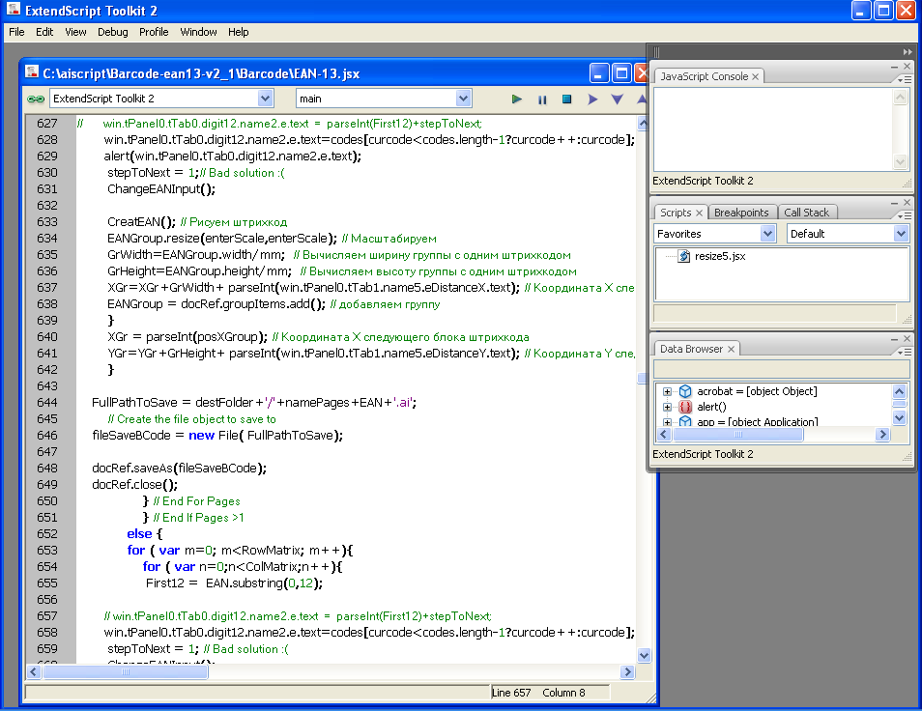Open the Favorites dropdown in Scripts panel

pyautogui.click(x=767, y=233)
